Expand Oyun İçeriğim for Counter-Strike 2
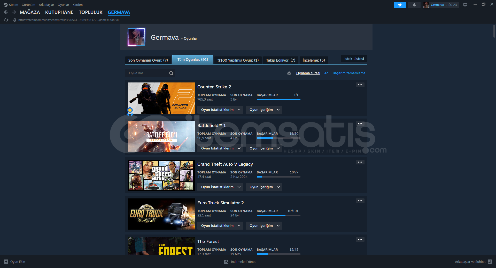The image size is (496, 268). coord(264,110)
